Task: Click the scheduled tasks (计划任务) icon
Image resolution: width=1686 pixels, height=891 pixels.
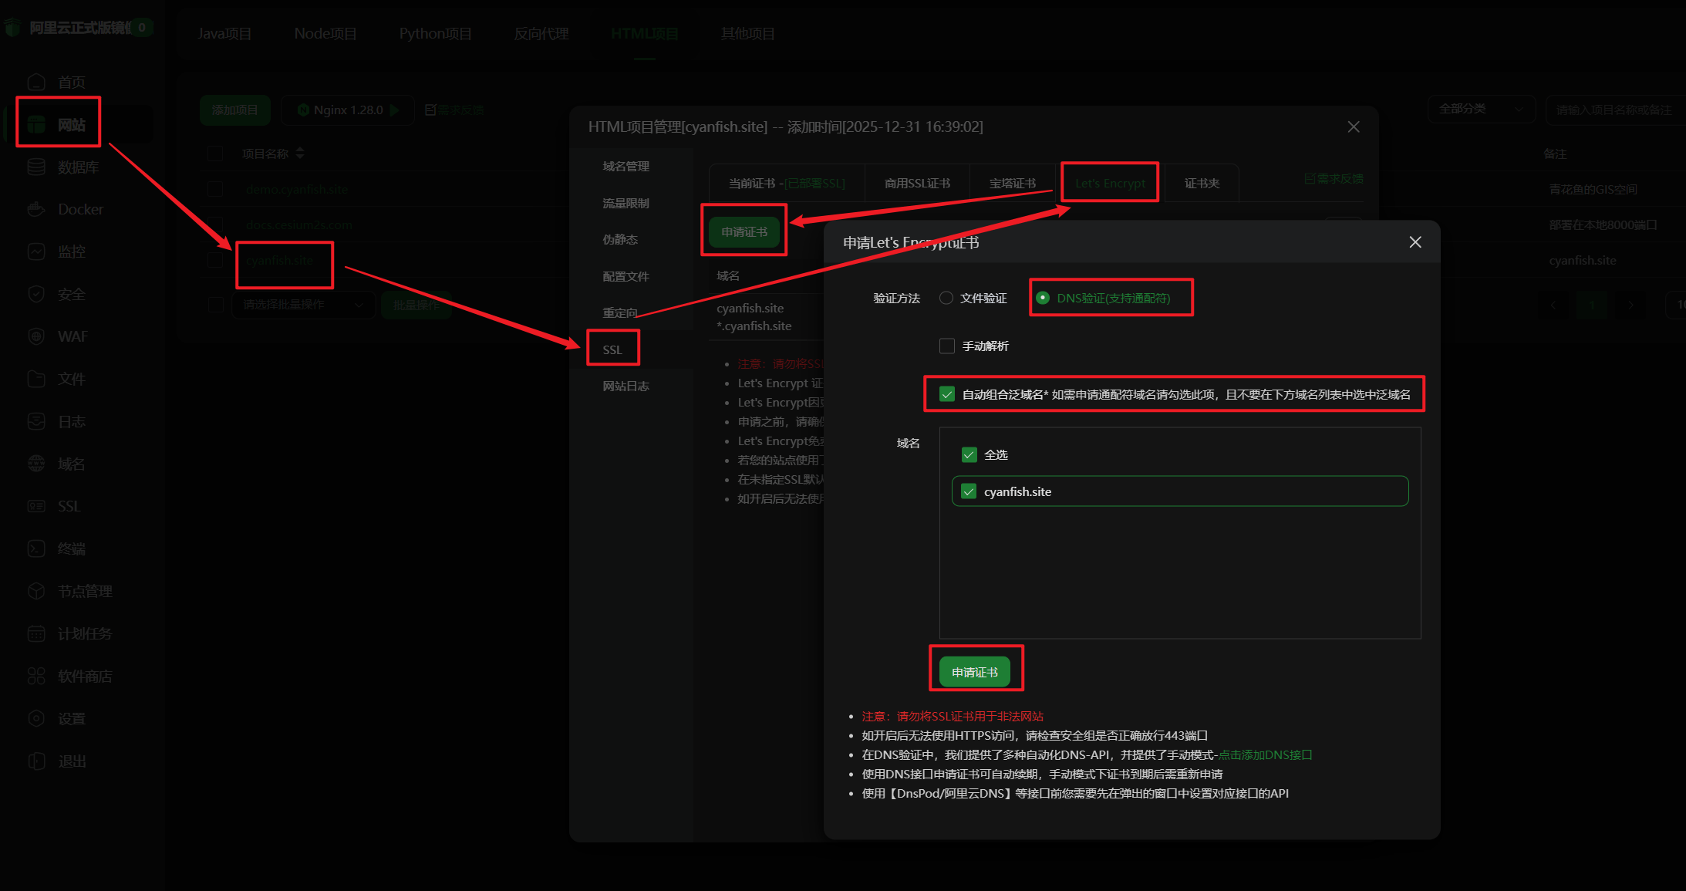Action: (36, 633)
